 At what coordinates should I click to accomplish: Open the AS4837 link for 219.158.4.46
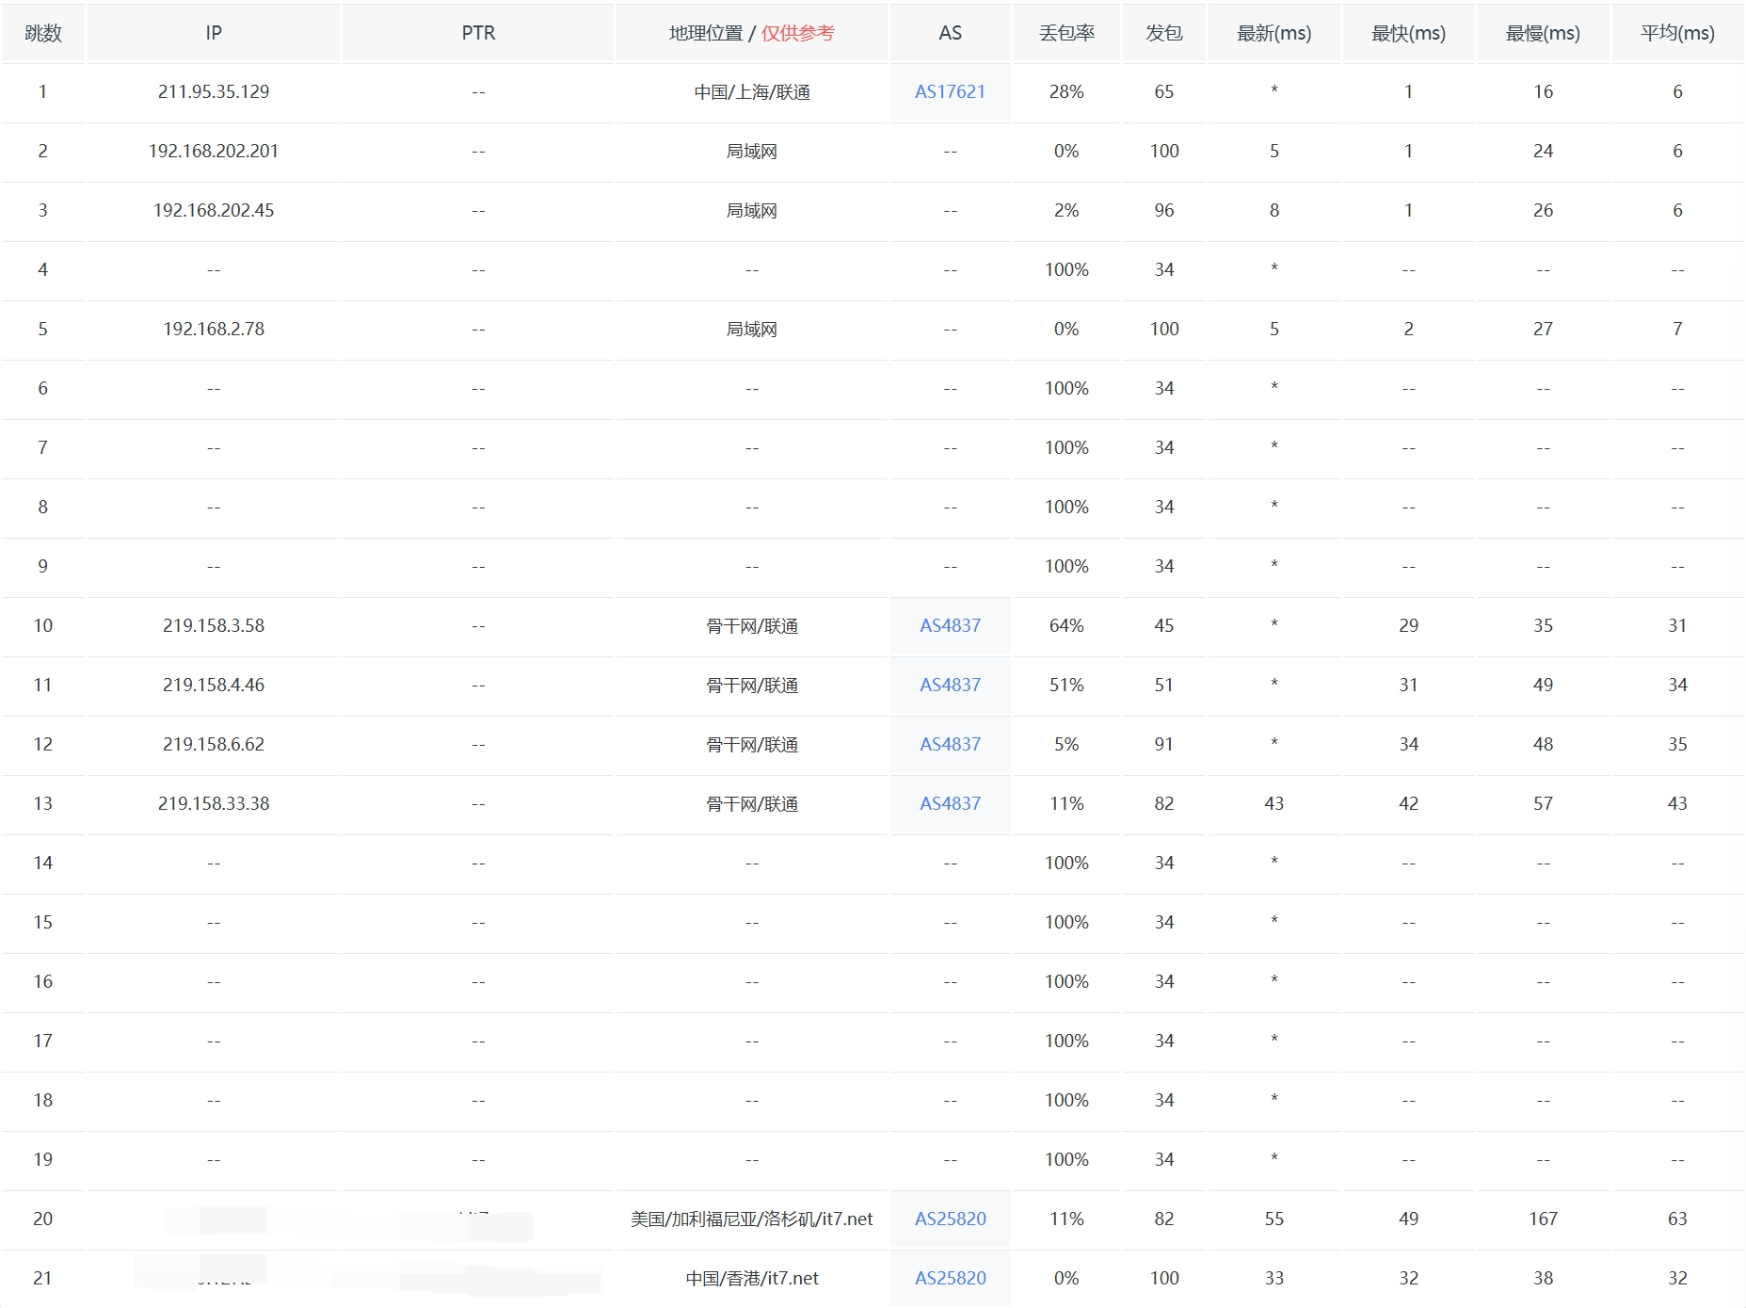[x=950, y=685]
